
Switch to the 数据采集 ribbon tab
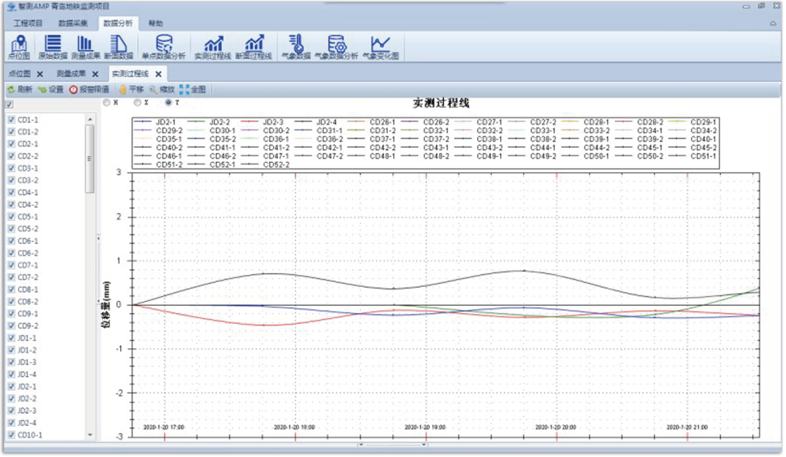[x=73, y=23]
